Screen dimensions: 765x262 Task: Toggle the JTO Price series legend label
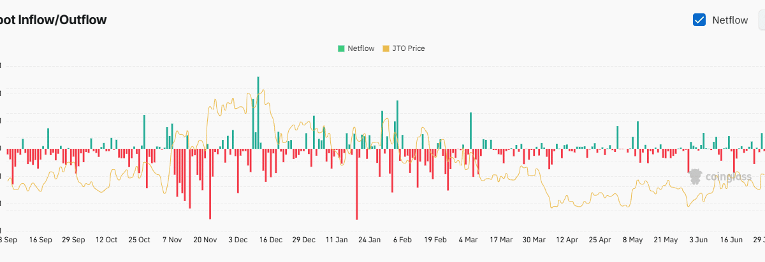click(x=408, y=48)
